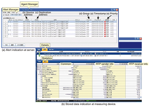Select alert row header number 2

(6, 24)
